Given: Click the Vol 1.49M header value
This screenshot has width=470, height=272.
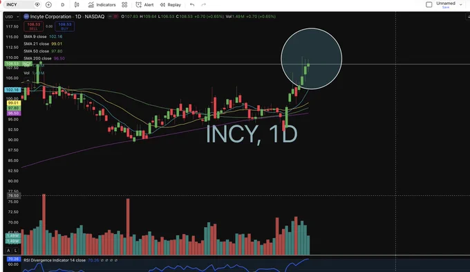Looking at the screenshot, I should point(235,17).
